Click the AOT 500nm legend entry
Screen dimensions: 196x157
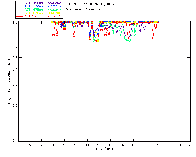[x=39, y=6]
